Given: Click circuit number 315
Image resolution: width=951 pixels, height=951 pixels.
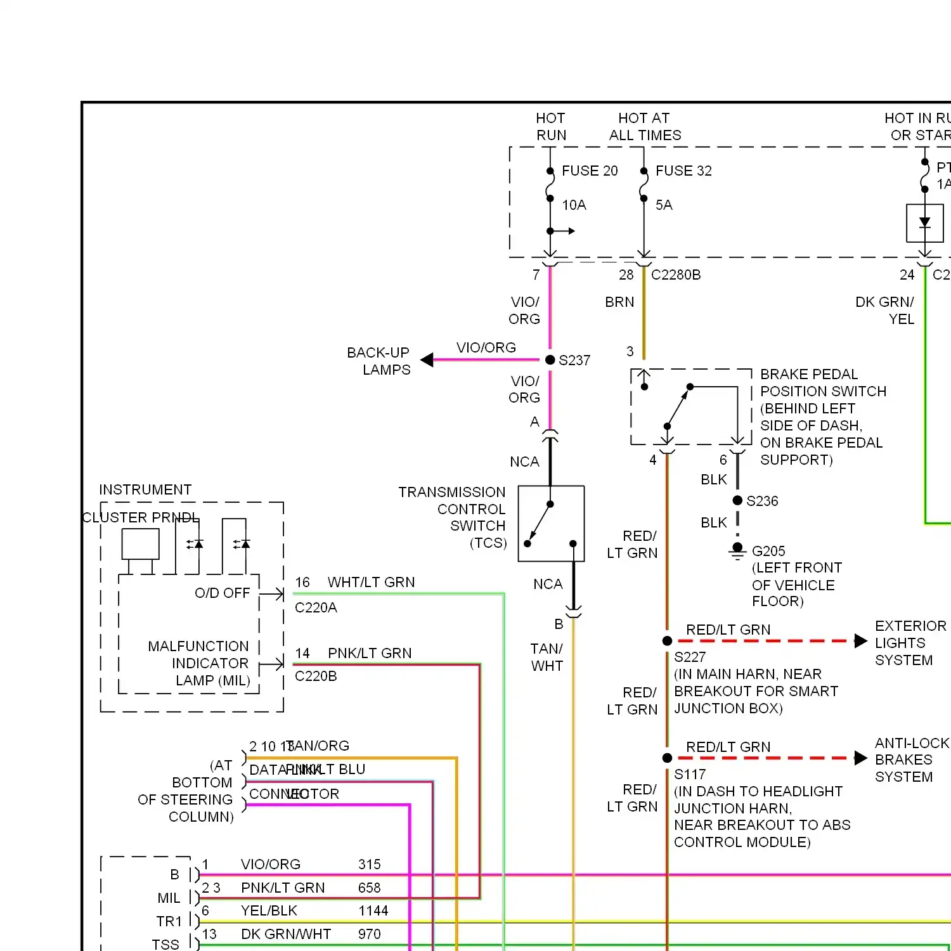Looking at the screenshot, I should [x=369, y=864].
